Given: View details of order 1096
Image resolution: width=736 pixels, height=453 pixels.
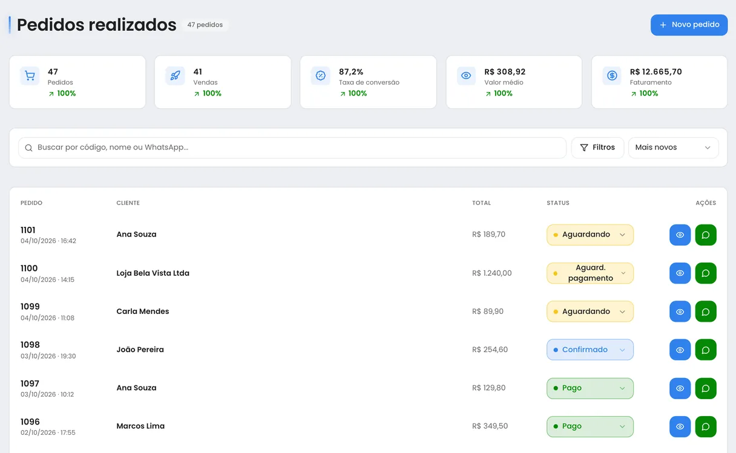Looking at the screenshot, I should coord(680,426).
